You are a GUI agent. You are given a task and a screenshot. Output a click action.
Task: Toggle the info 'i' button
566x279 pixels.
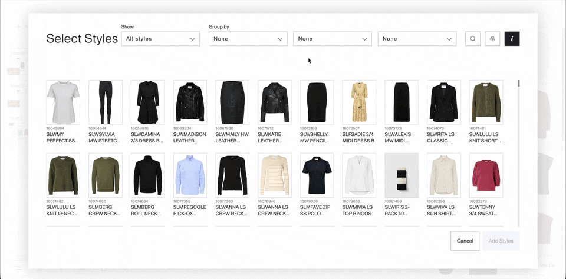(512, 39)
